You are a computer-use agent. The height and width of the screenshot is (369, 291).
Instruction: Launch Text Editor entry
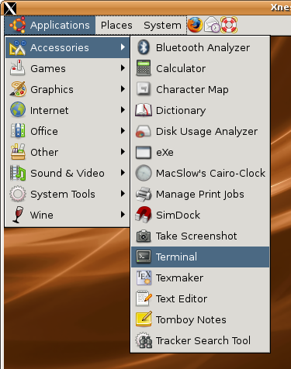[200, 298]
